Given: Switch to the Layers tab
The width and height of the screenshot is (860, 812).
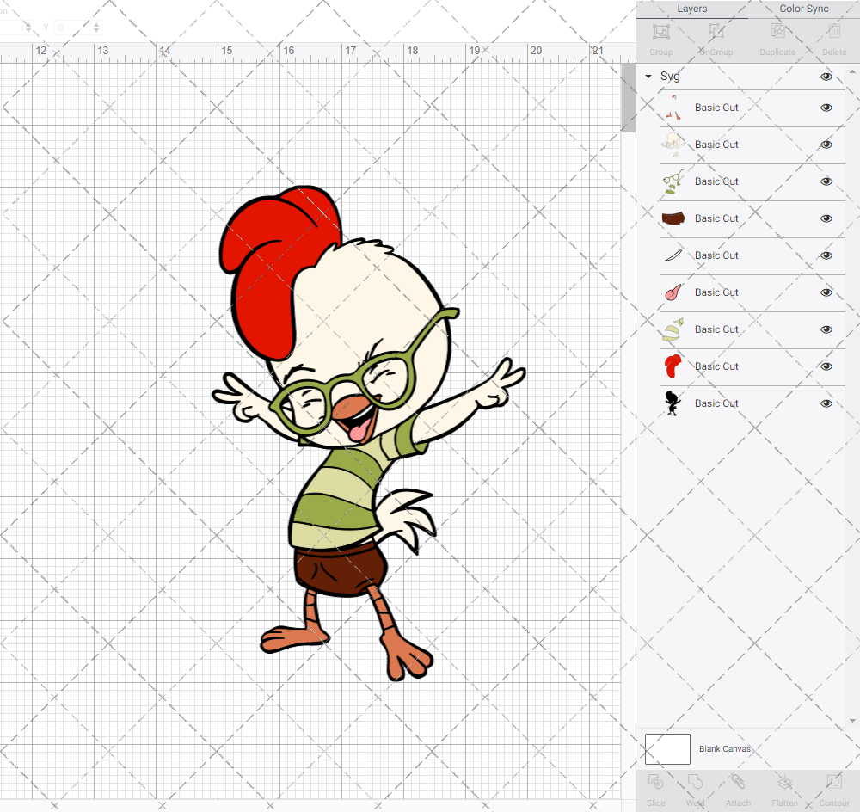Looking at the screenshot, I should click(x=691, y=9).
